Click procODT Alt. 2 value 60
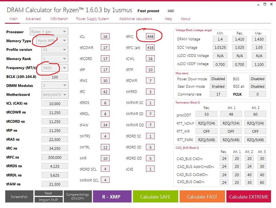 [x=256, y=114]
